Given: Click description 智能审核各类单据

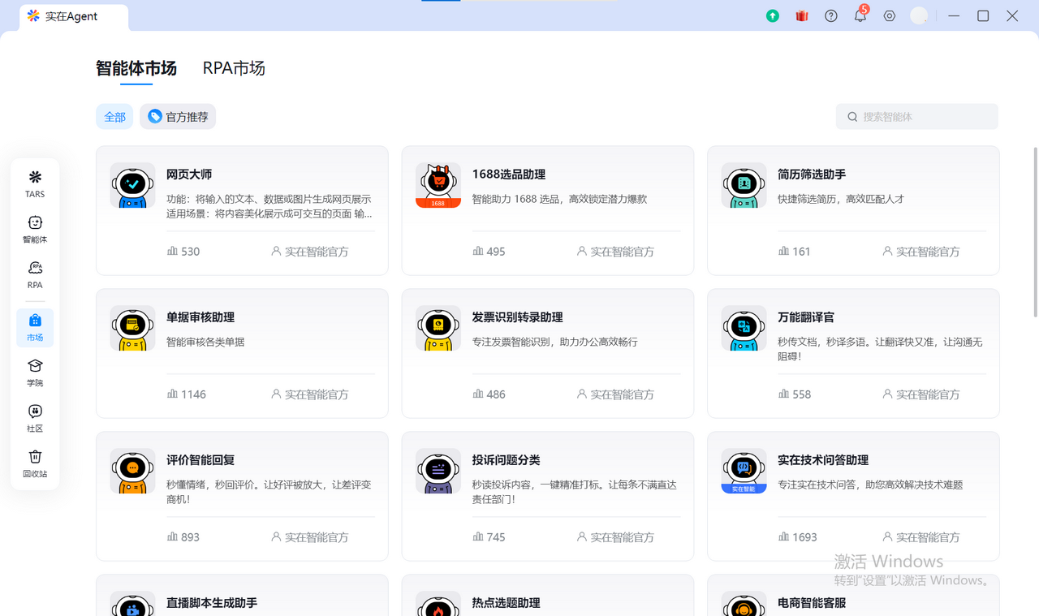Looking at the screenshot, I should 205,342.
